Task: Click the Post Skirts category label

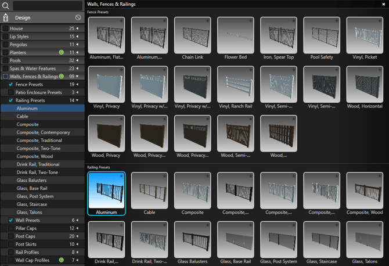Action: coord(26,244)
